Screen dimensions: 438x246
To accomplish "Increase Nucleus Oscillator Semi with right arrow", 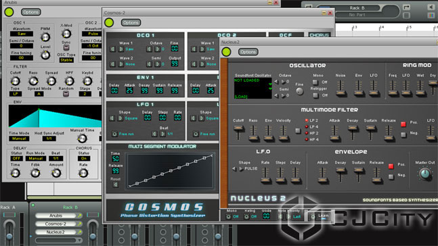I will [x=283, y=96].
